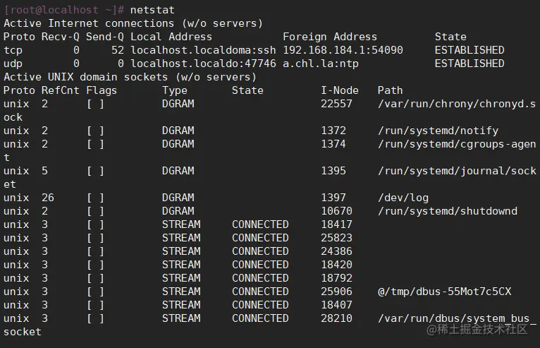This screenshot has height=348, width=540.
Task: Select the /dev/log socket path
Action: 403,198
